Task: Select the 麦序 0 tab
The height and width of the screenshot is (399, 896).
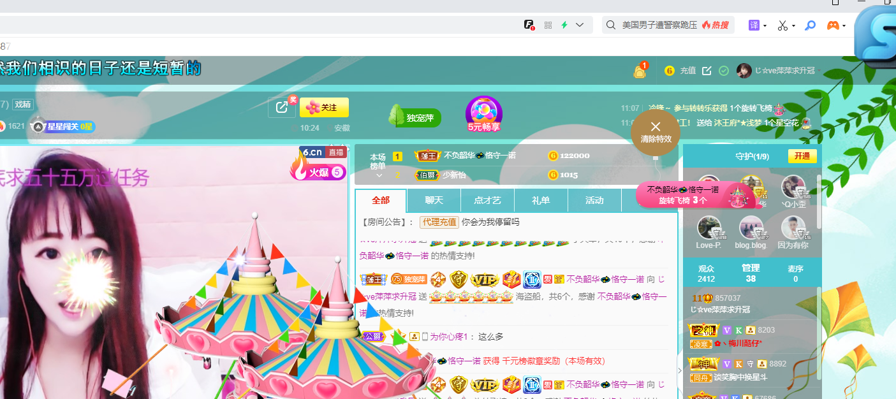Action: 795,273
